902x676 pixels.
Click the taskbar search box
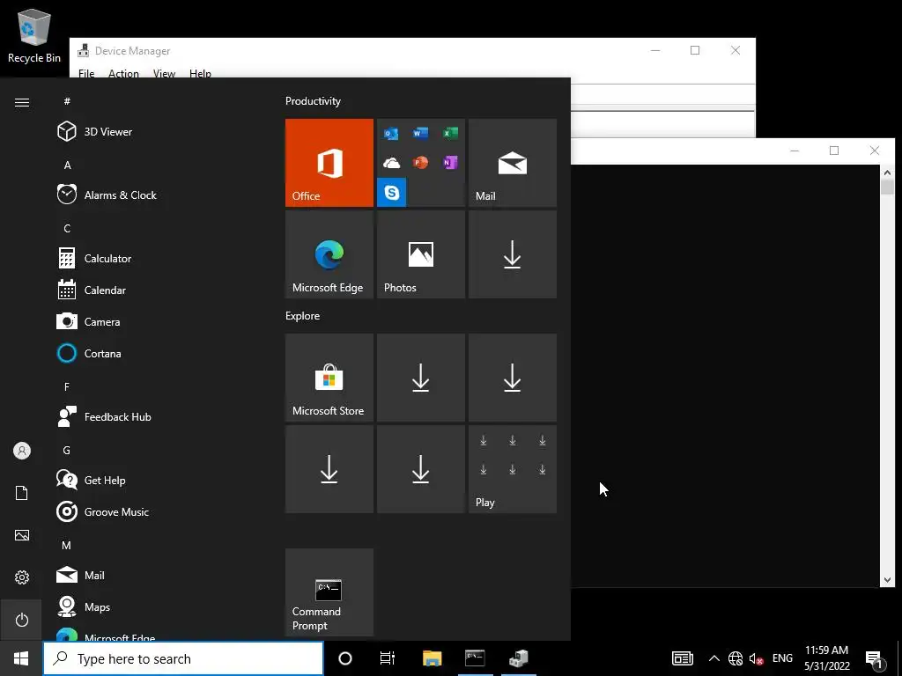pos(183,658)
